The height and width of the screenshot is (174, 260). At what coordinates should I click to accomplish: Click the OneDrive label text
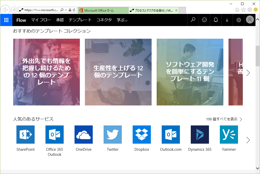pos(84,149)
